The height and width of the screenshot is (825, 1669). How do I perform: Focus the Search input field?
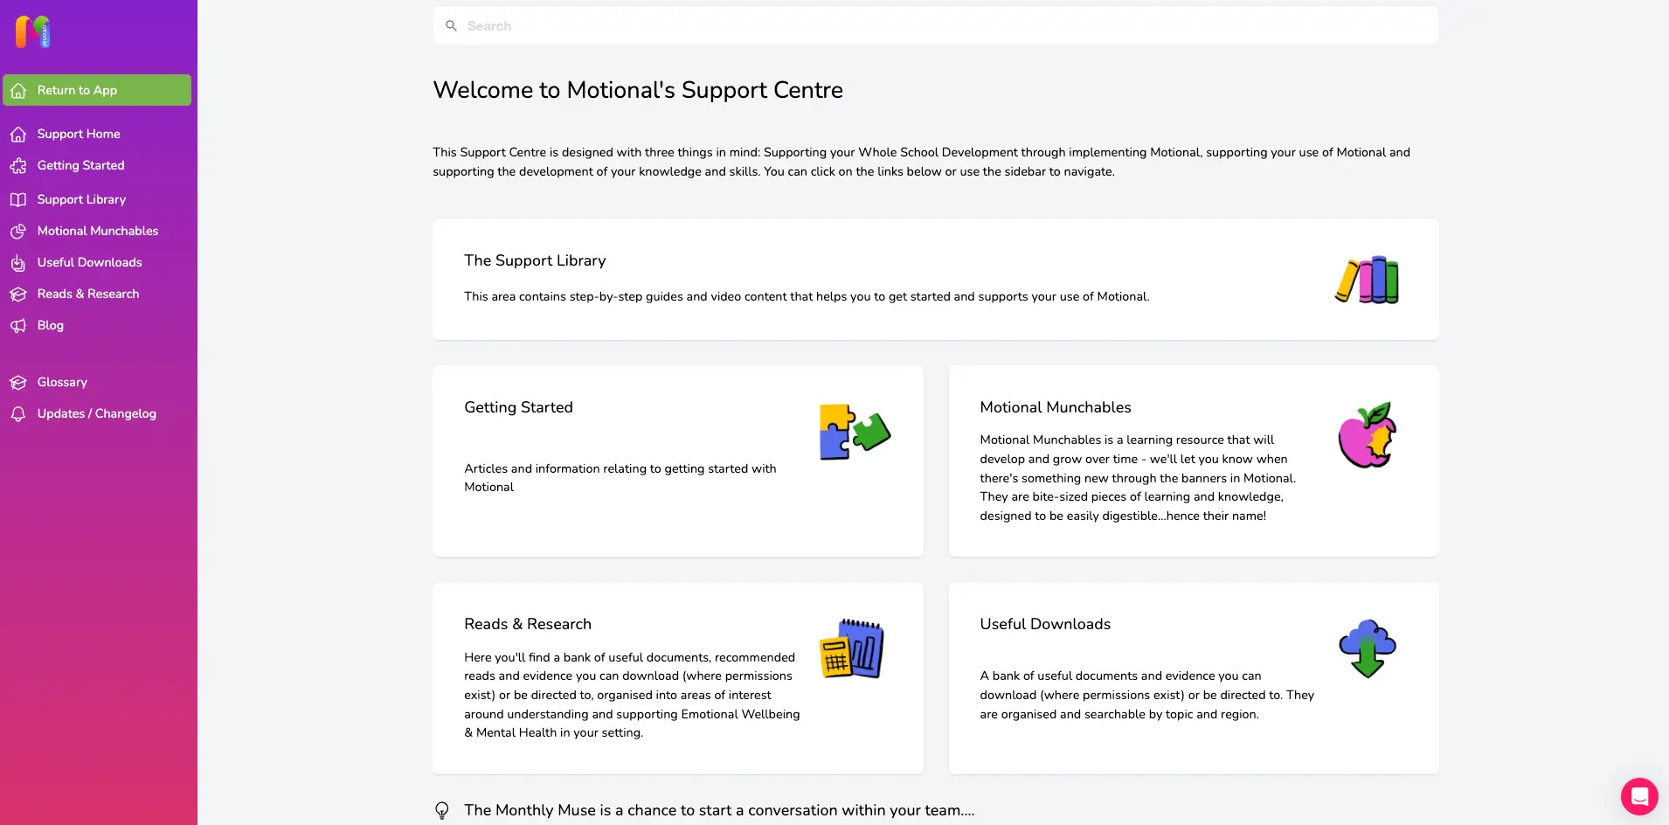point(935,26)
